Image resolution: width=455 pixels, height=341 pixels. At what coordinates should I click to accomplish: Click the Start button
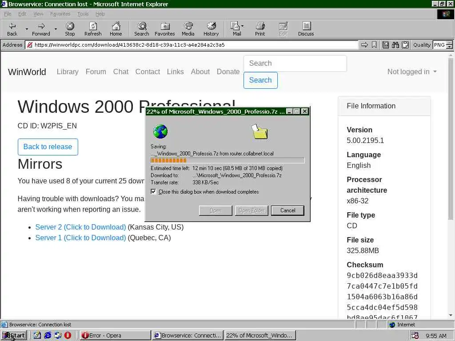point(14,336)
